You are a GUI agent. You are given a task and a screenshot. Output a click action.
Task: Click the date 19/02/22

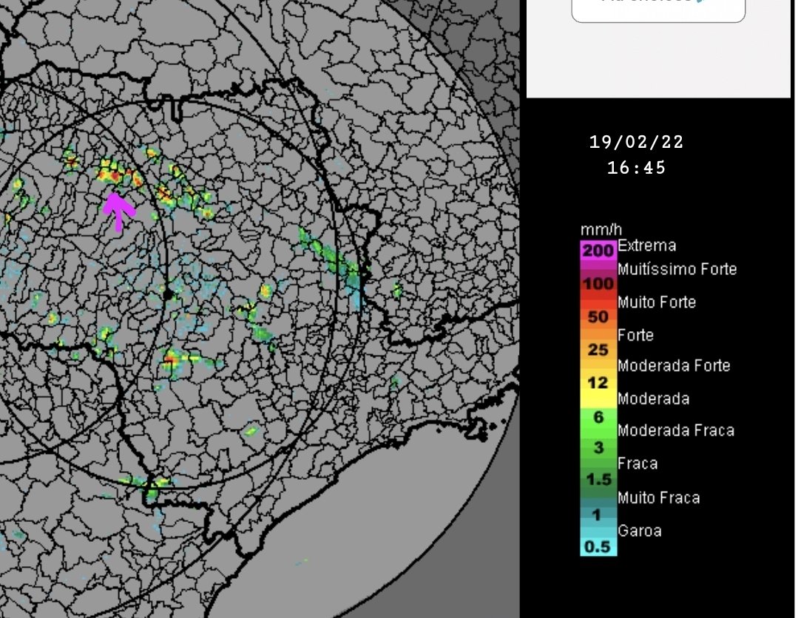pos(636,142)
